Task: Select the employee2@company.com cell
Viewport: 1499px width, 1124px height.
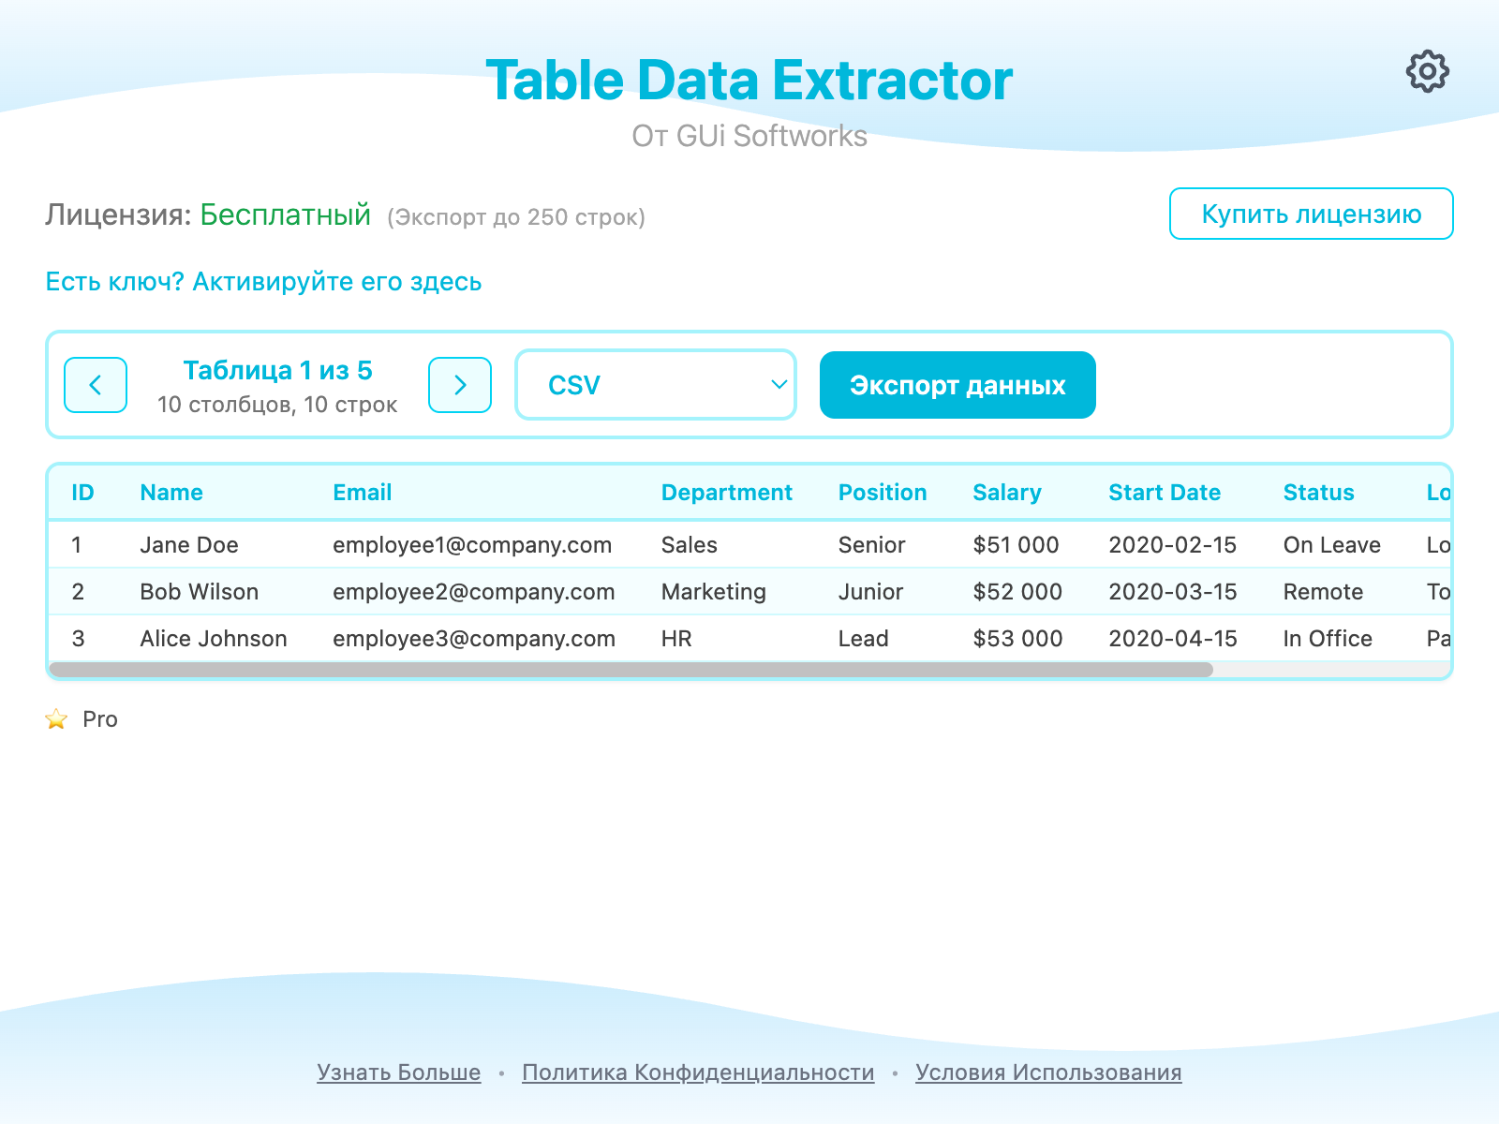Action: 473,592
